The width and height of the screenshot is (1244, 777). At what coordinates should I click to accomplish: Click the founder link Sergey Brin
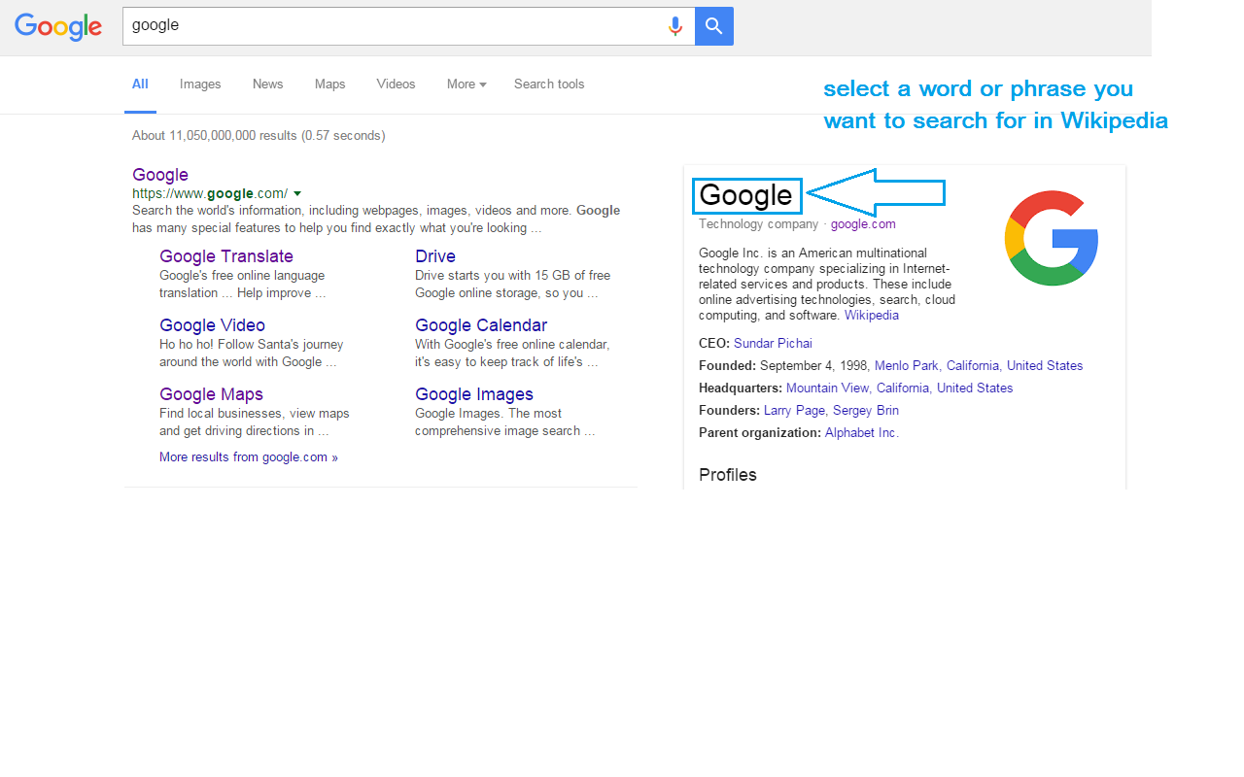click(866, 411)
